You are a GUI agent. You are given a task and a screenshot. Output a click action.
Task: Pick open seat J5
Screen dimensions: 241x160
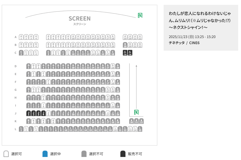pyautogui.click(x=48, y=113)
